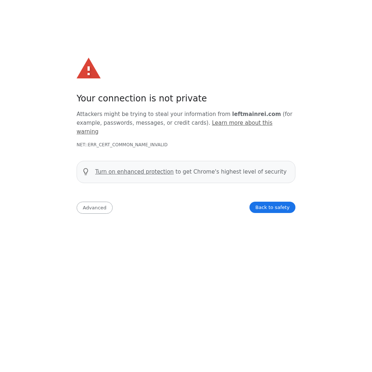Click the enhanced protection suggestion box

[x=186, y=172]
